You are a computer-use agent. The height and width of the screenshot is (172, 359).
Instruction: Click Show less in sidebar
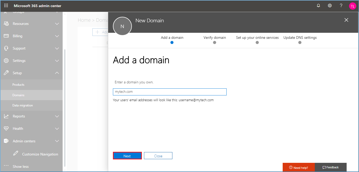(21, 166)
